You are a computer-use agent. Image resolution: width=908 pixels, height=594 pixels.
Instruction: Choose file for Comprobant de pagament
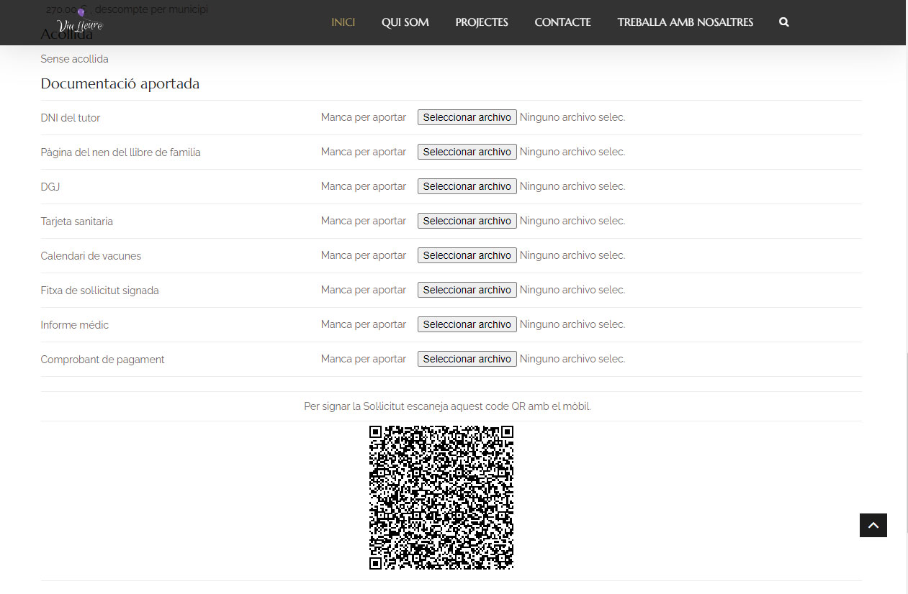(x=467, y=359)
